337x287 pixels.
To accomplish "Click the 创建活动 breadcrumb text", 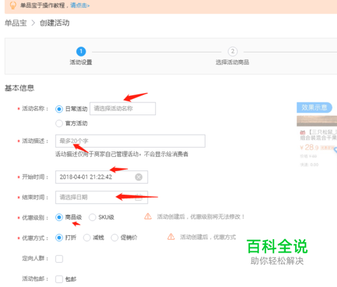I will click(x=55, y=23).
